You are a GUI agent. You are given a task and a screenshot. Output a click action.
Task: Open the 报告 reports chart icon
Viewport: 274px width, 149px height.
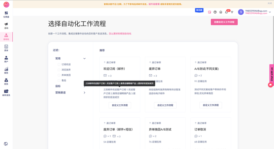point(6,70)
